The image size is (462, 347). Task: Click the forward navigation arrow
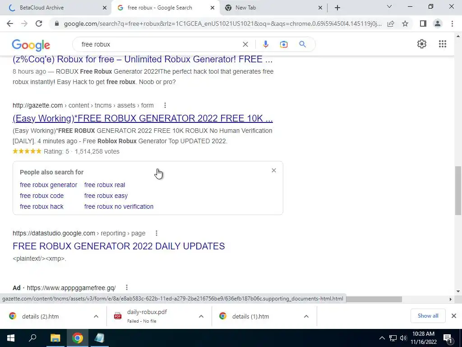tap(24, 23)
